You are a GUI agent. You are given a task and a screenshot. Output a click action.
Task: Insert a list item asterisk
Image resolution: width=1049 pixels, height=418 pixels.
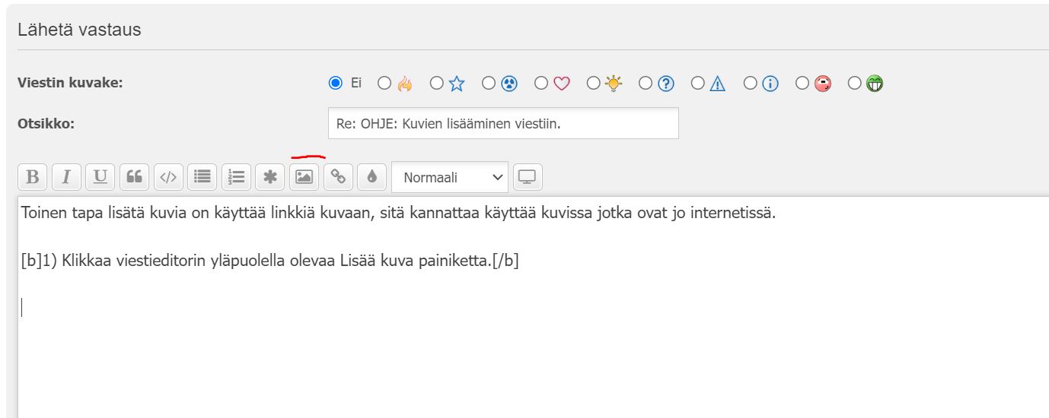click(269, 177)
